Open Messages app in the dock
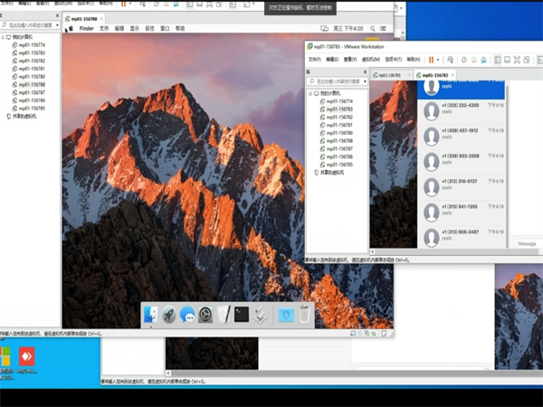Viewport: 543px width, 407px height. click(187, 315)
